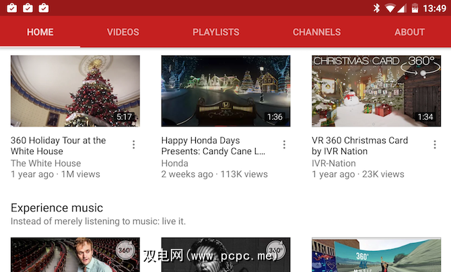Tap the 360° badge on concert hall thumbnail
The width and height of the screenshot is (451, 272).
click(x=125, y=250)
